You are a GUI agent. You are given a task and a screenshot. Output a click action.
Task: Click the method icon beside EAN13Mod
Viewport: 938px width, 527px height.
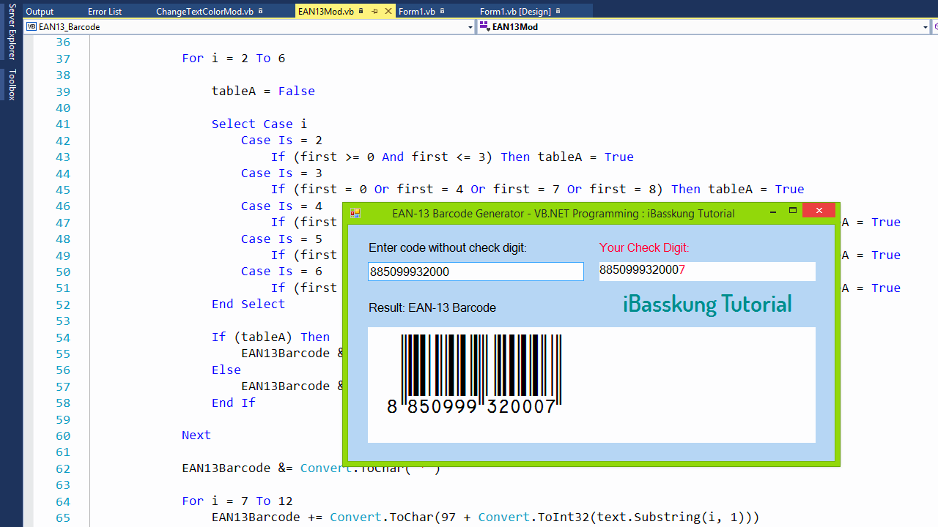(x=484, y=26)
